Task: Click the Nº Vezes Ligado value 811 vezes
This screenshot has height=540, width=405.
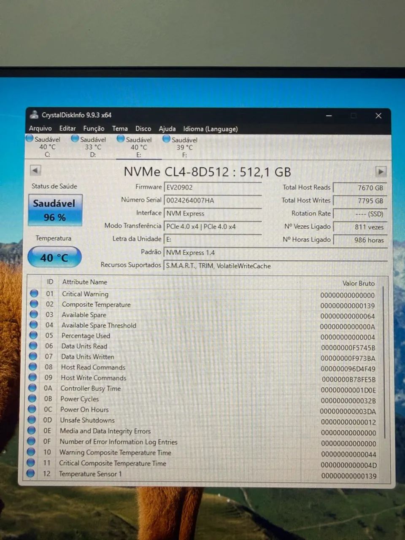Action: [x=360, y=227]
